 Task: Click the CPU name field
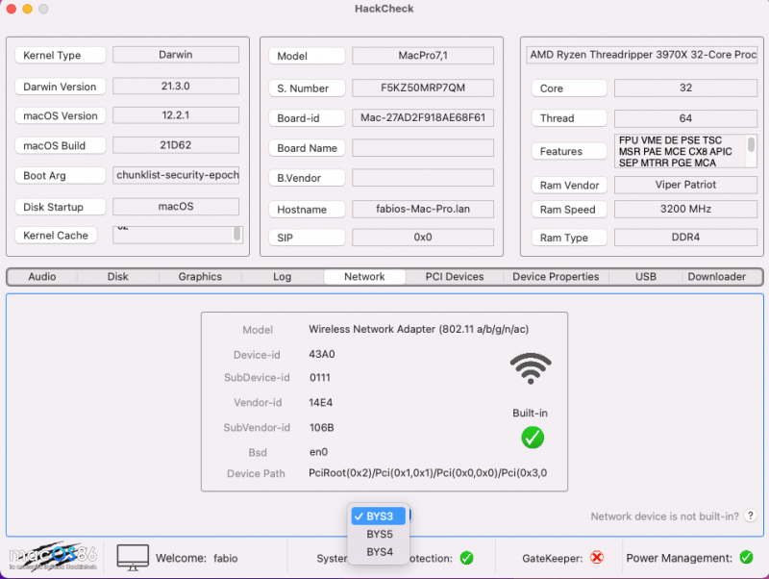(642, 55)
